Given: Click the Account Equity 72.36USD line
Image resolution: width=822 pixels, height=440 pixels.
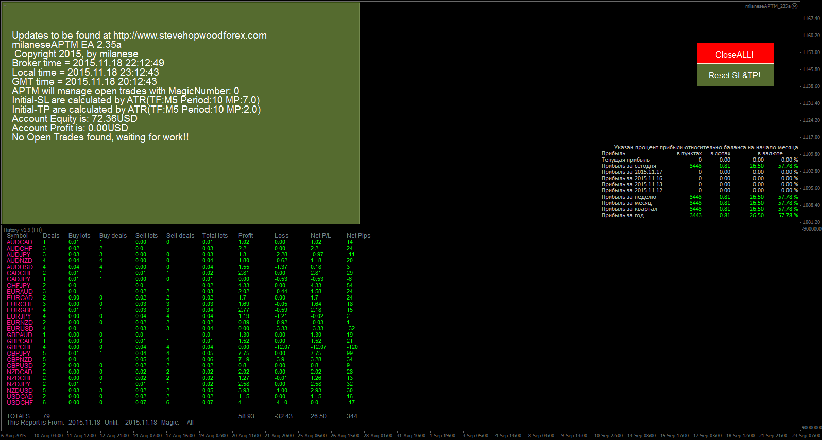Looking at the screenshot, I should click(75, 119).
